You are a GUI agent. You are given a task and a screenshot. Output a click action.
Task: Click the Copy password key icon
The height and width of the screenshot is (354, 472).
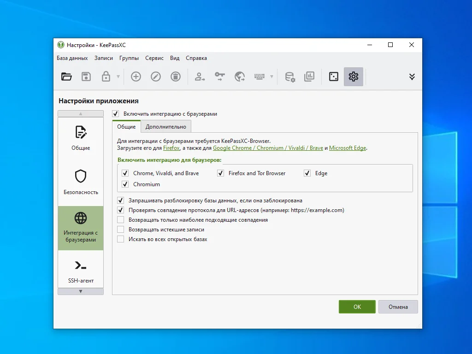[x=219, y=77]
